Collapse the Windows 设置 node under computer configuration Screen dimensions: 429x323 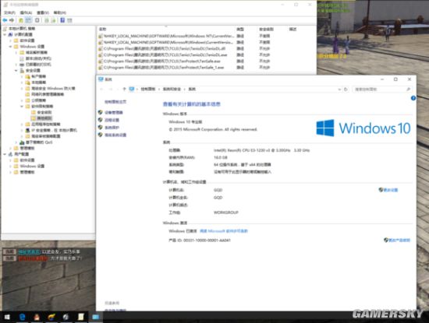coord(10,47)
